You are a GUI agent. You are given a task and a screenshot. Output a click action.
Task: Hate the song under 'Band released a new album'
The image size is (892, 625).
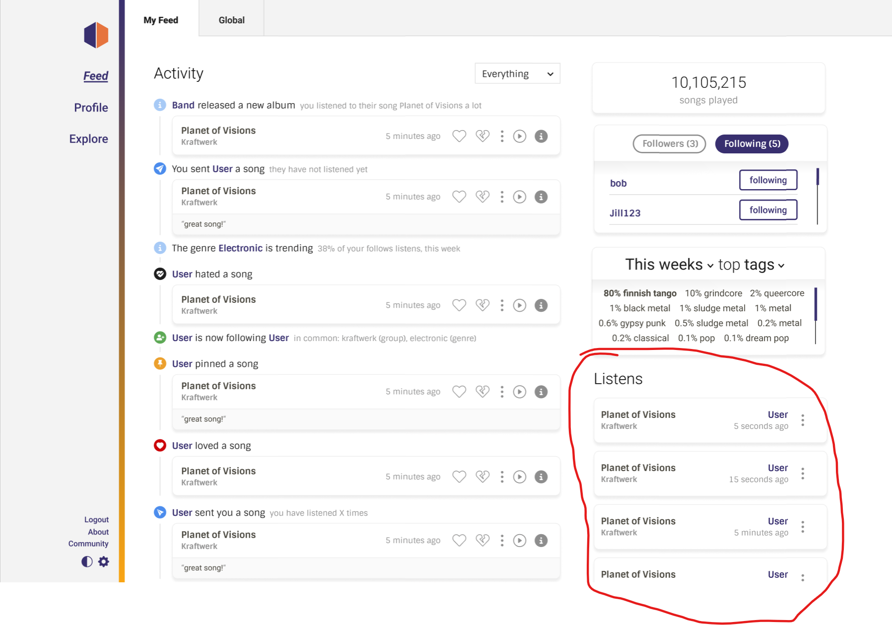coord(482,136)
